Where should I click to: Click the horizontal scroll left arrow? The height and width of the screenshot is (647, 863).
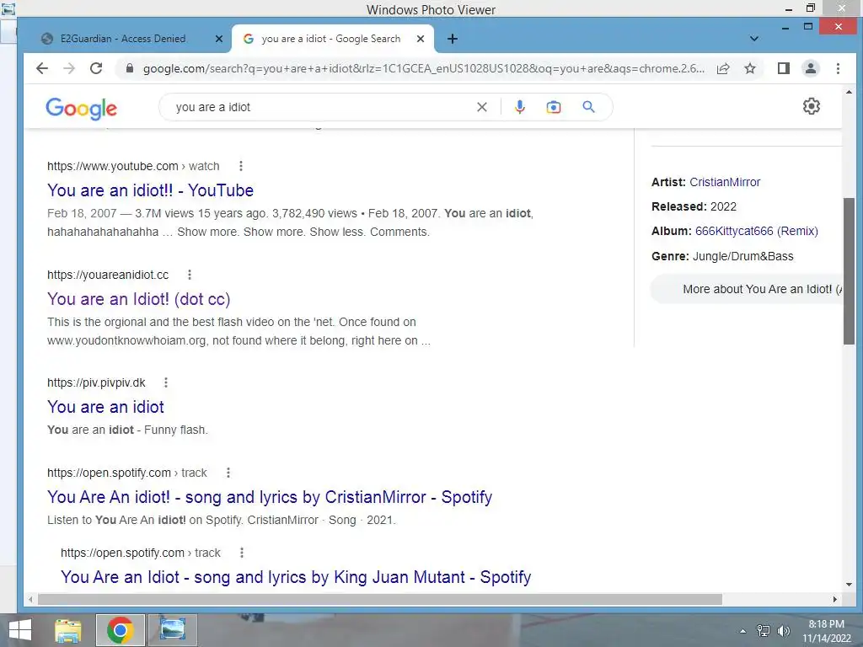click(31, 599)
